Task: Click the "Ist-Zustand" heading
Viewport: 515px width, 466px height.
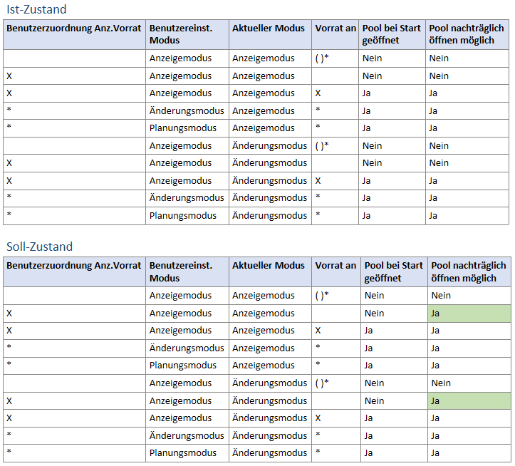Action: coord(36,9)
